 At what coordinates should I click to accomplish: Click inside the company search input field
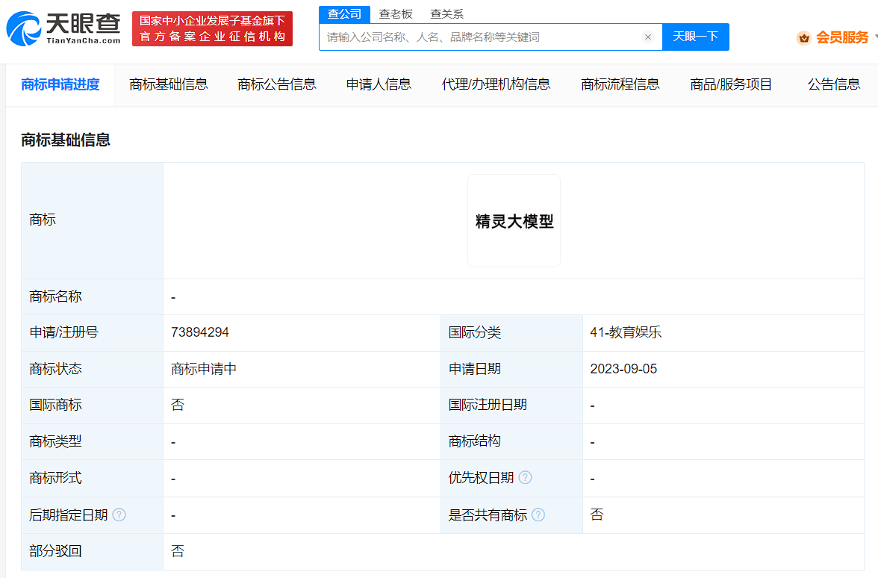[x=485, y=36]
